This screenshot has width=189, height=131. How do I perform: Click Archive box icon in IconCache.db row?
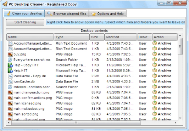tap(155, 81)
